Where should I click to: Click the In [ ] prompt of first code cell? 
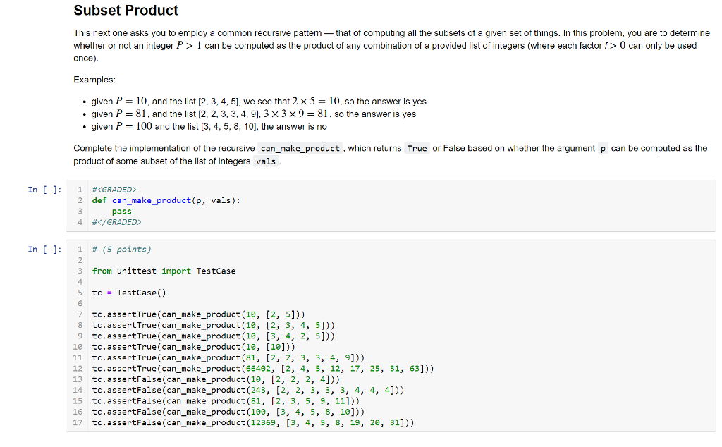(x=44, y=189)
